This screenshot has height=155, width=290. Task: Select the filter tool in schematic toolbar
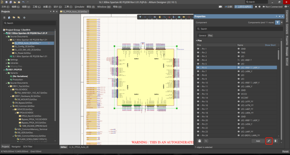click(x=140, y=17)
